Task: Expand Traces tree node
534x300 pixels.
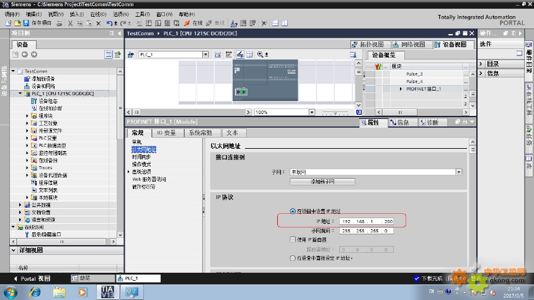Action: coord(27,167)
